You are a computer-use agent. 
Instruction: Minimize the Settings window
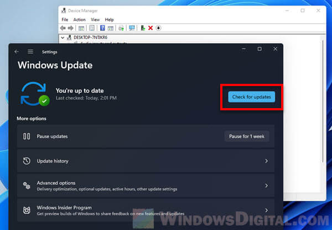(243, 49)
